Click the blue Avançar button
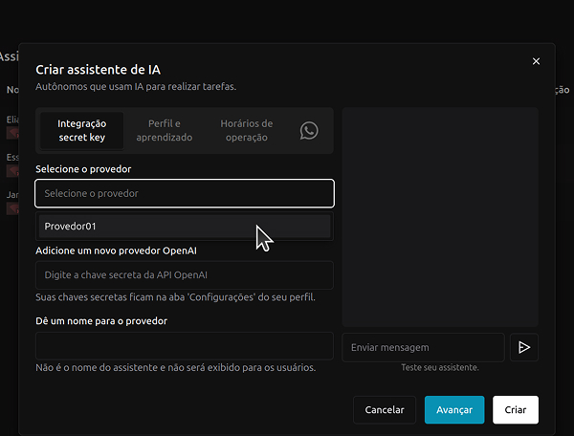Viewport: 574px width, 436px height. pos(454,409)
